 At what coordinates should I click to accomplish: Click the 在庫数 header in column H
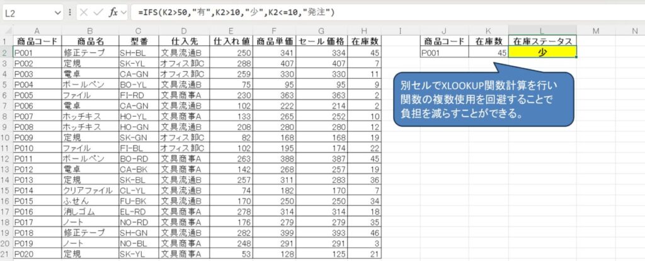365,41
